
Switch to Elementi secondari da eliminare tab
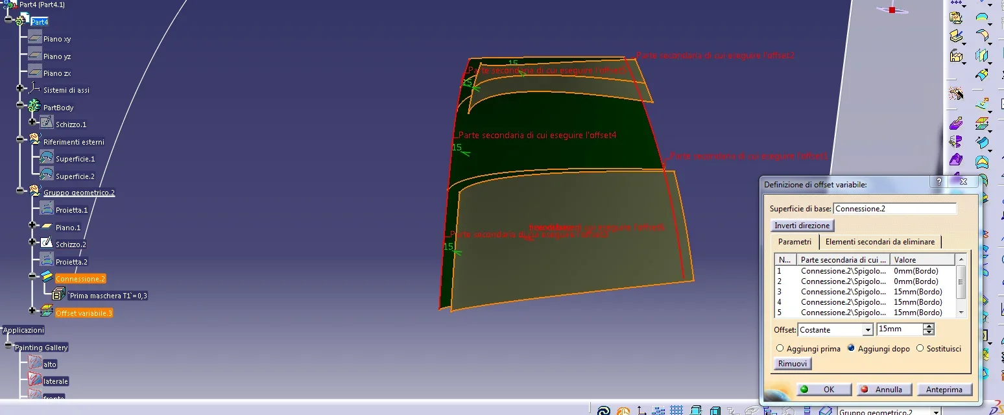[879, 242]
